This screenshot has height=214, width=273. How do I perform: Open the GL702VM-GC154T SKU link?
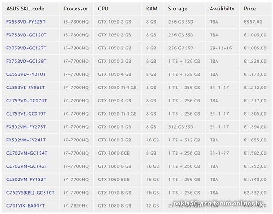(27, 153)
